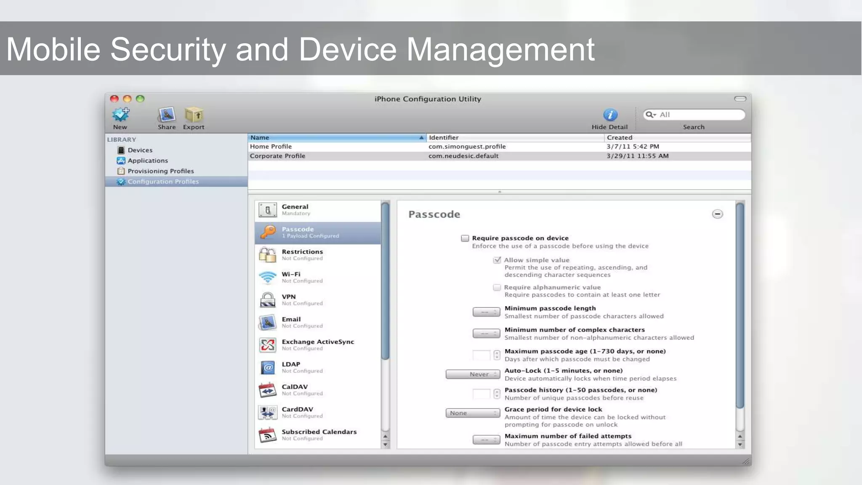Open the General payload section
Viewport: 862px width, 485px height.
tap(318, 210)
